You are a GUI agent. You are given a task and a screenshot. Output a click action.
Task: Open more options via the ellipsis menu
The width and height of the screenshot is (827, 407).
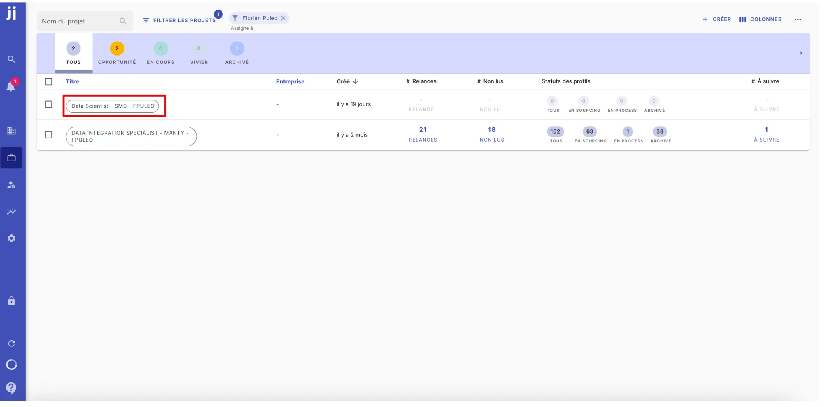(x=798, y=19)
